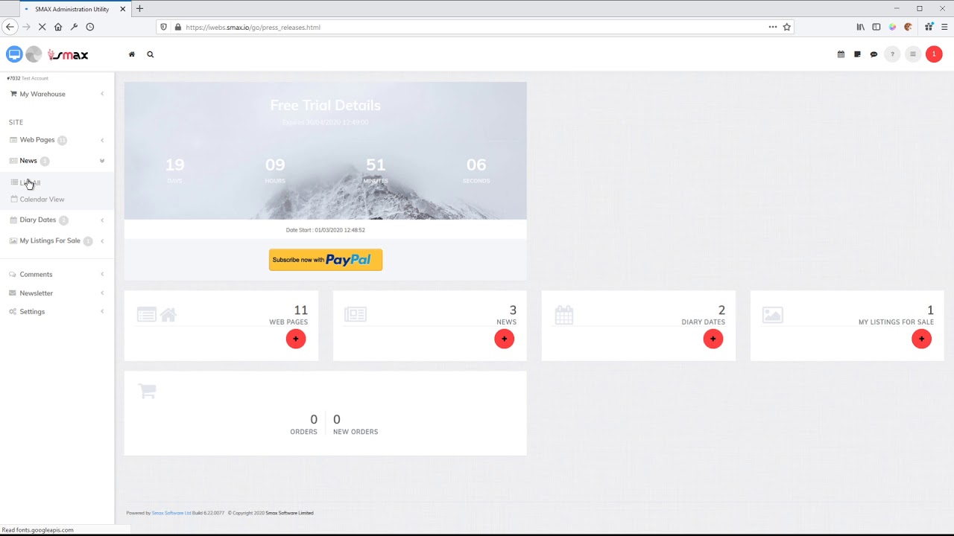Click the browser address bar URL
The image size is (954, 536).
253,27
